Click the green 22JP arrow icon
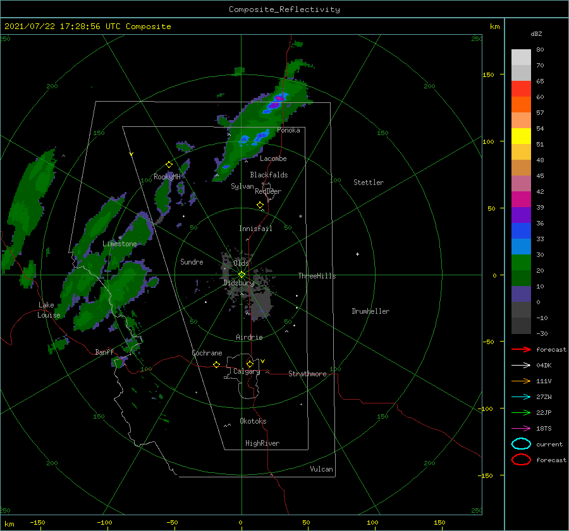The image size is (569, 531). point(521,412)
